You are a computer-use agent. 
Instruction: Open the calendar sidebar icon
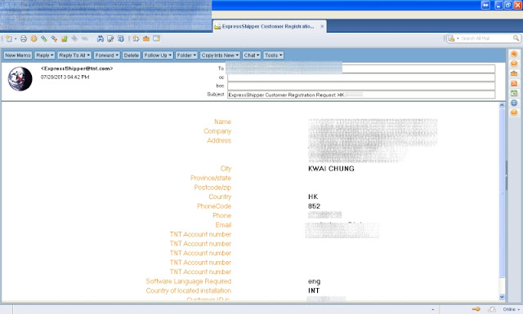(514, 93)
